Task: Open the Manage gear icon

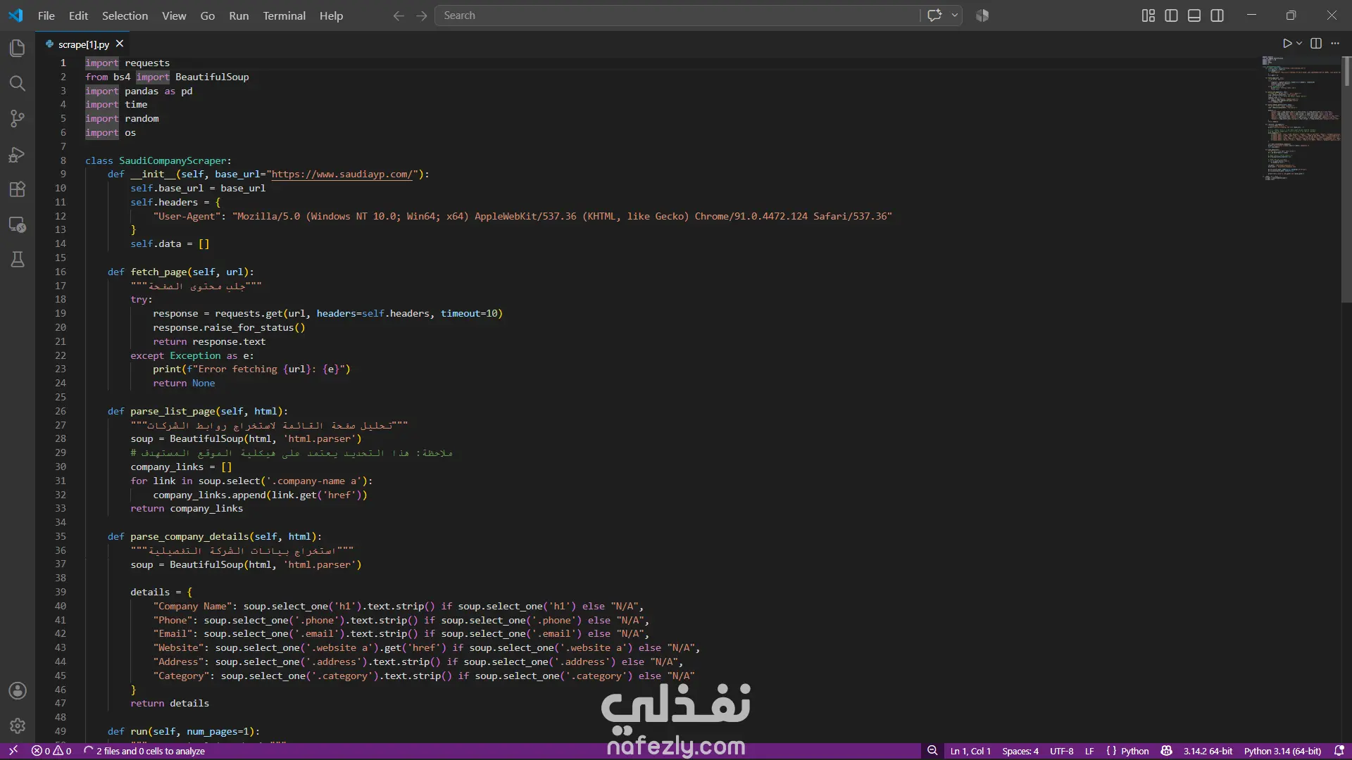Action: pyautogui.click(x=18, y=726)
